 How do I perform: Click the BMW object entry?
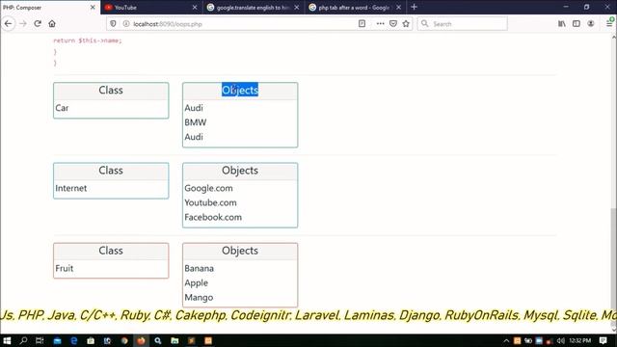(196, 122)
